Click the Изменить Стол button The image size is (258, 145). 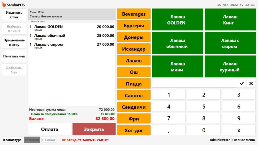pyautogui.click(x=14, y=15)
